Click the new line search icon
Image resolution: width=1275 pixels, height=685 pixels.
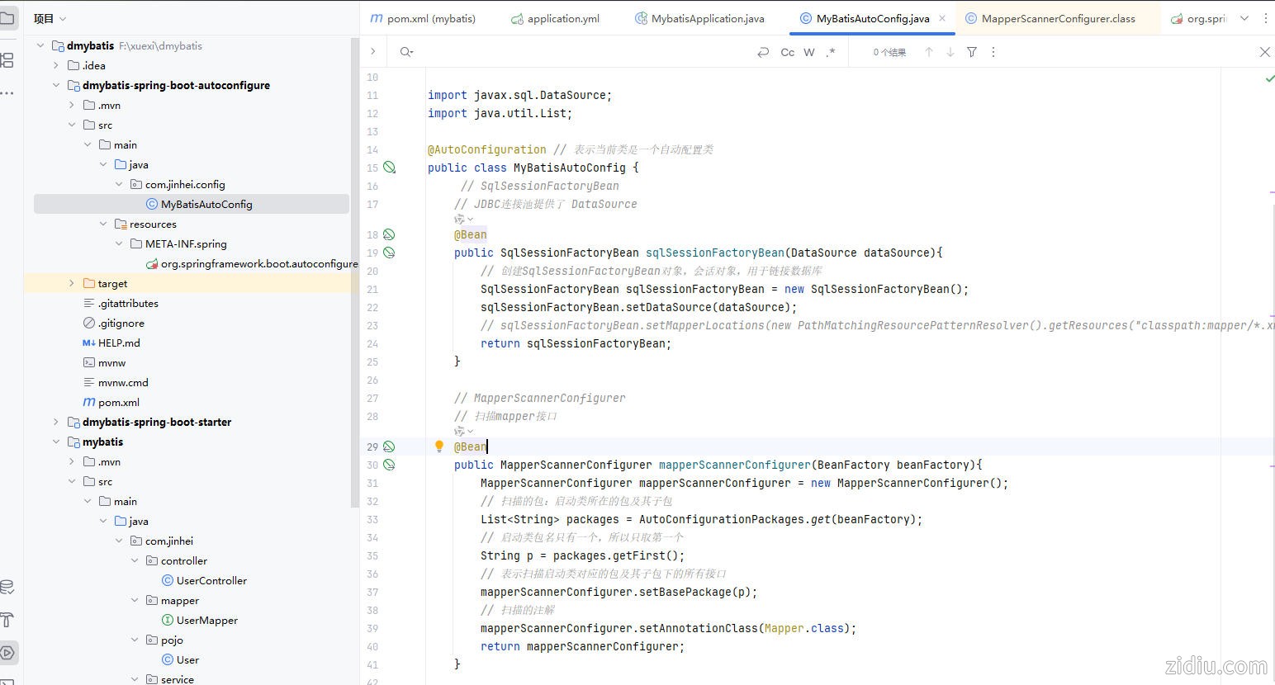(x=762, y=52)
